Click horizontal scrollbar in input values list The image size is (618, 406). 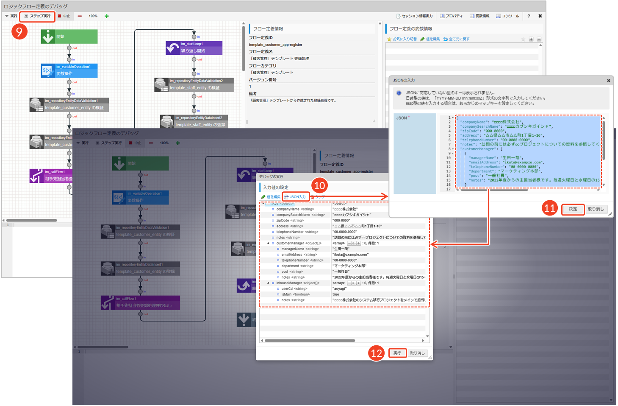pos(309,341)
